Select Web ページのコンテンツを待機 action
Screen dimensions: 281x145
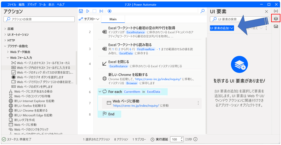point(29,96)
